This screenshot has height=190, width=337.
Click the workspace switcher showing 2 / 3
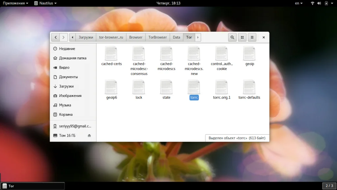pyautogui.click(x=329, y=186)
